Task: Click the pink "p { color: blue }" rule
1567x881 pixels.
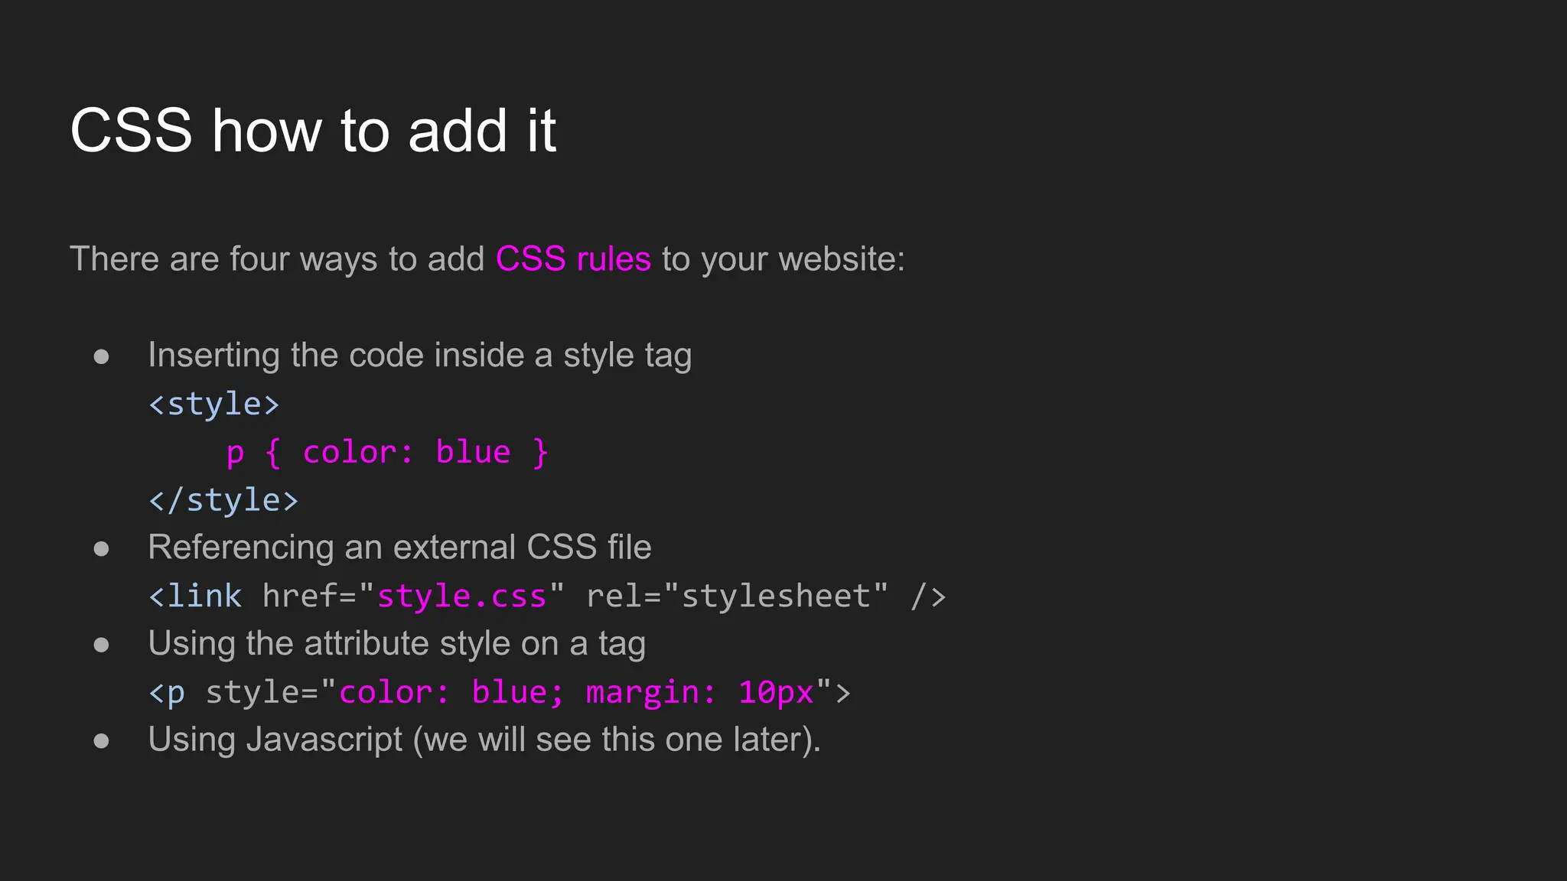Action: [x=387, y=452]
